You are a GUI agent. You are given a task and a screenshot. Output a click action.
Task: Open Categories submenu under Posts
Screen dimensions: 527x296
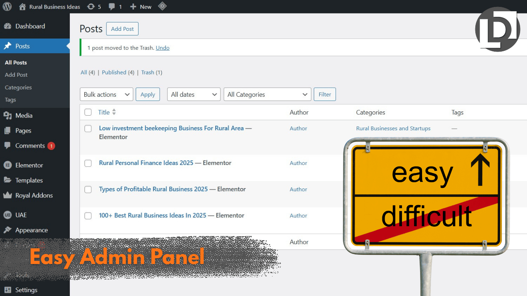18,87
